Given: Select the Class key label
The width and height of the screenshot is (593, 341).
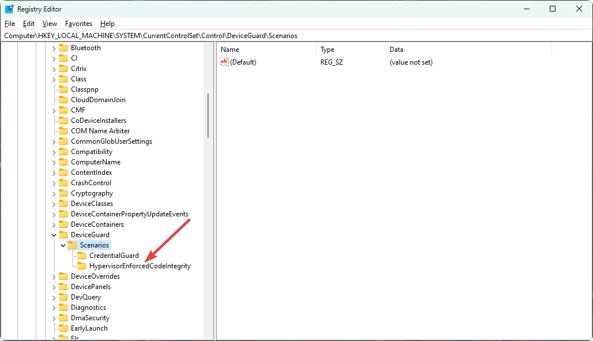Looking at the screenshot, I should [x=78, y=78].
